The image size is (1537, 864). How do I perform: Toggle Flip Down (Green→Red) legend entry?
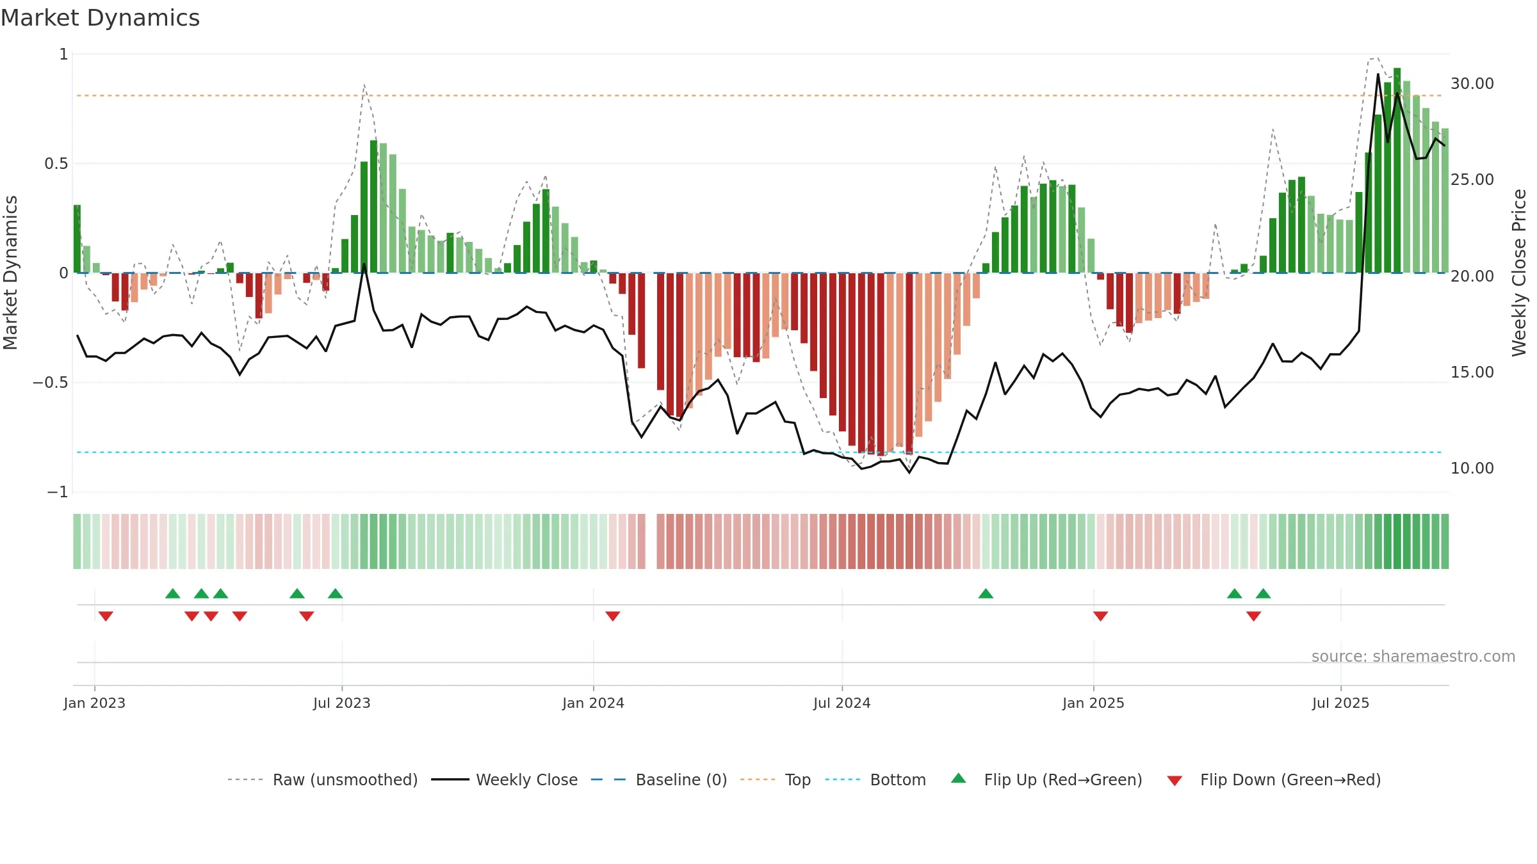[1273, 780]
